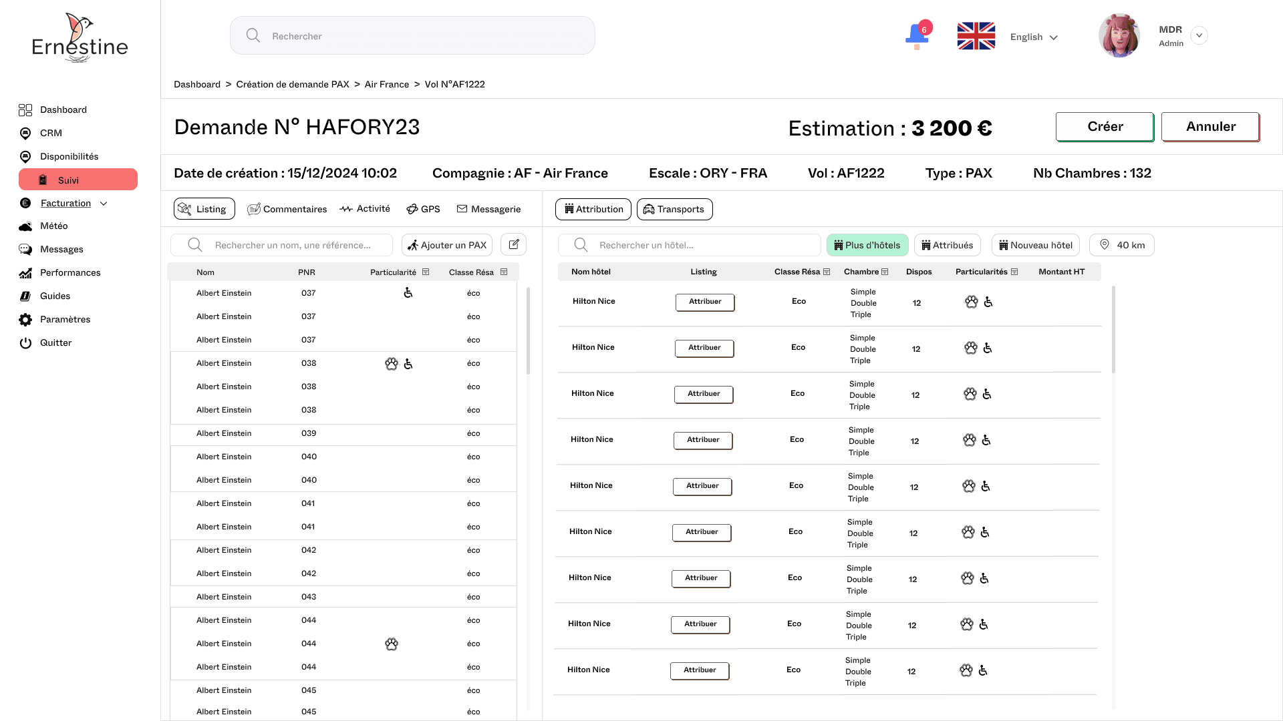
Task: Toggle the Plus d'hôtels filter
Action: (867, 244)
